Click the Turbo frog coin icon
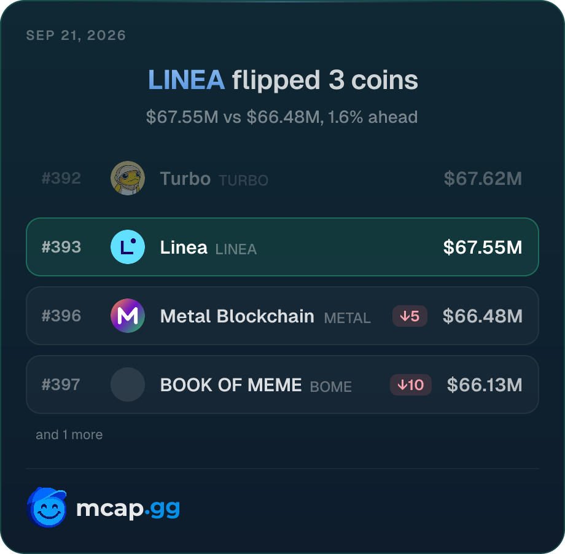The width and height of the screenshot is (565, 554). point(128,178)
